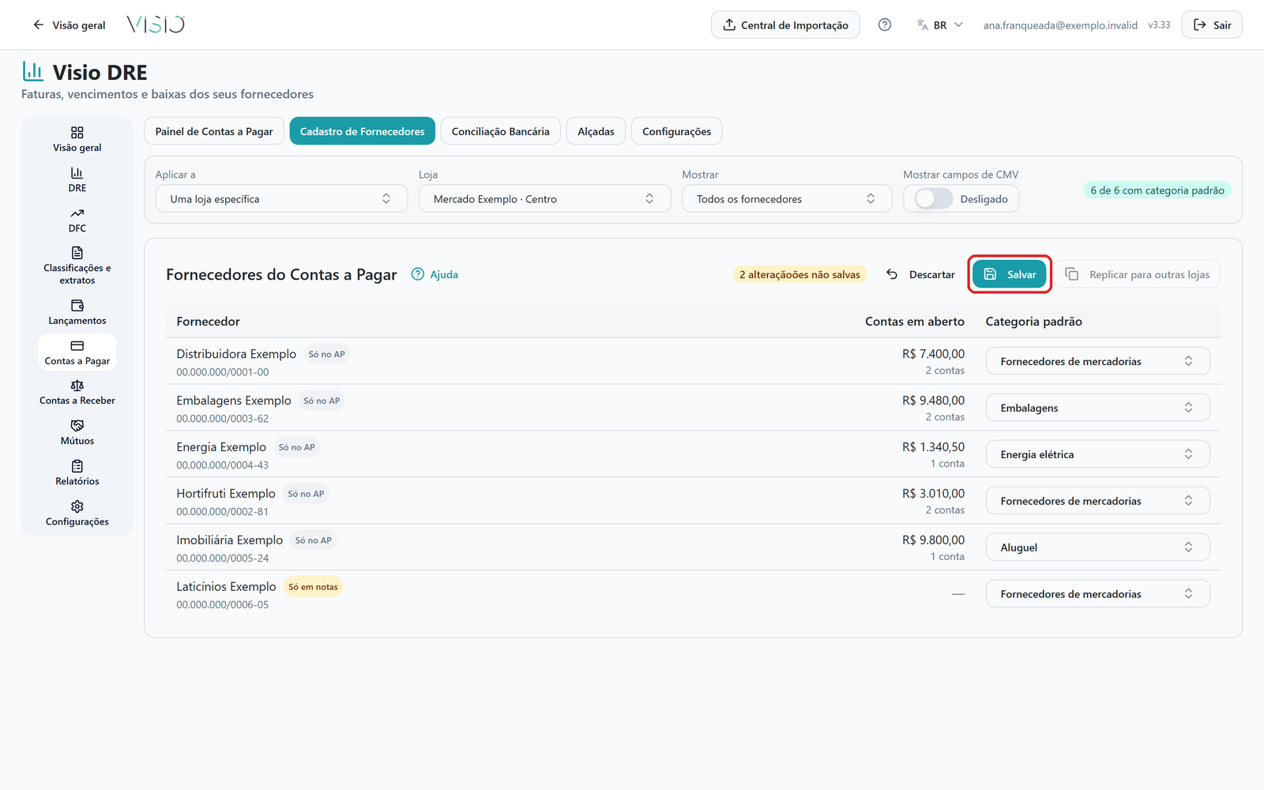Click 6 de 6 com categoria padrão badge
The height and width of the screenshot is (790, 1264).
(1157, 190)
